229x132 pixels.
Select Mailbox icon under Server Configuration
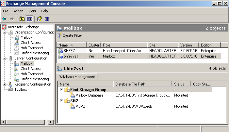(17, 63)
